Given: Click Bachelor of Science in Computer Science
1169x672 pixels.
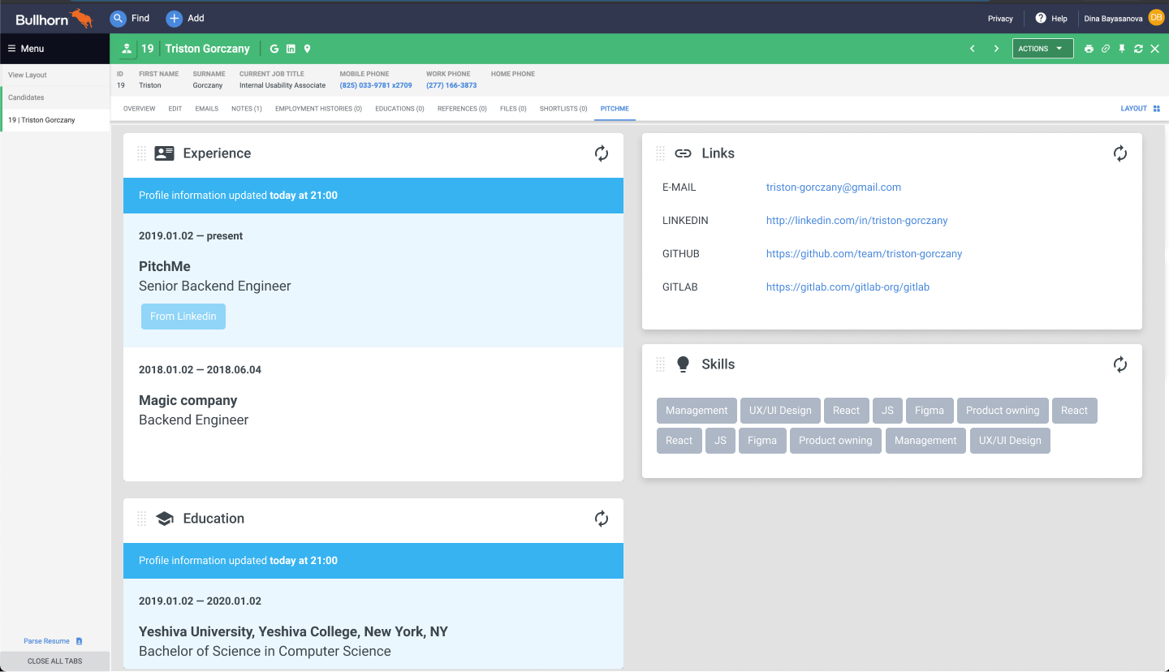Looking at the screenshot, I should click(265, 651).
